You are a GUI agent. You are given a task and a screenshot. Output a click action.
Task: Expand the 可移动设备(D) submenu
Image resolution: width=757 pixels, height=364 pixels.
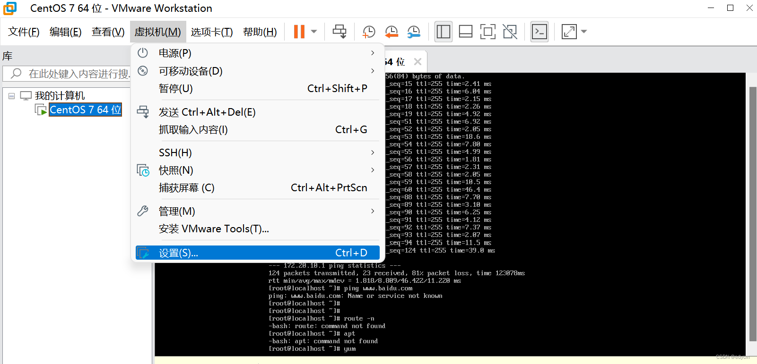tap(258, 71)
